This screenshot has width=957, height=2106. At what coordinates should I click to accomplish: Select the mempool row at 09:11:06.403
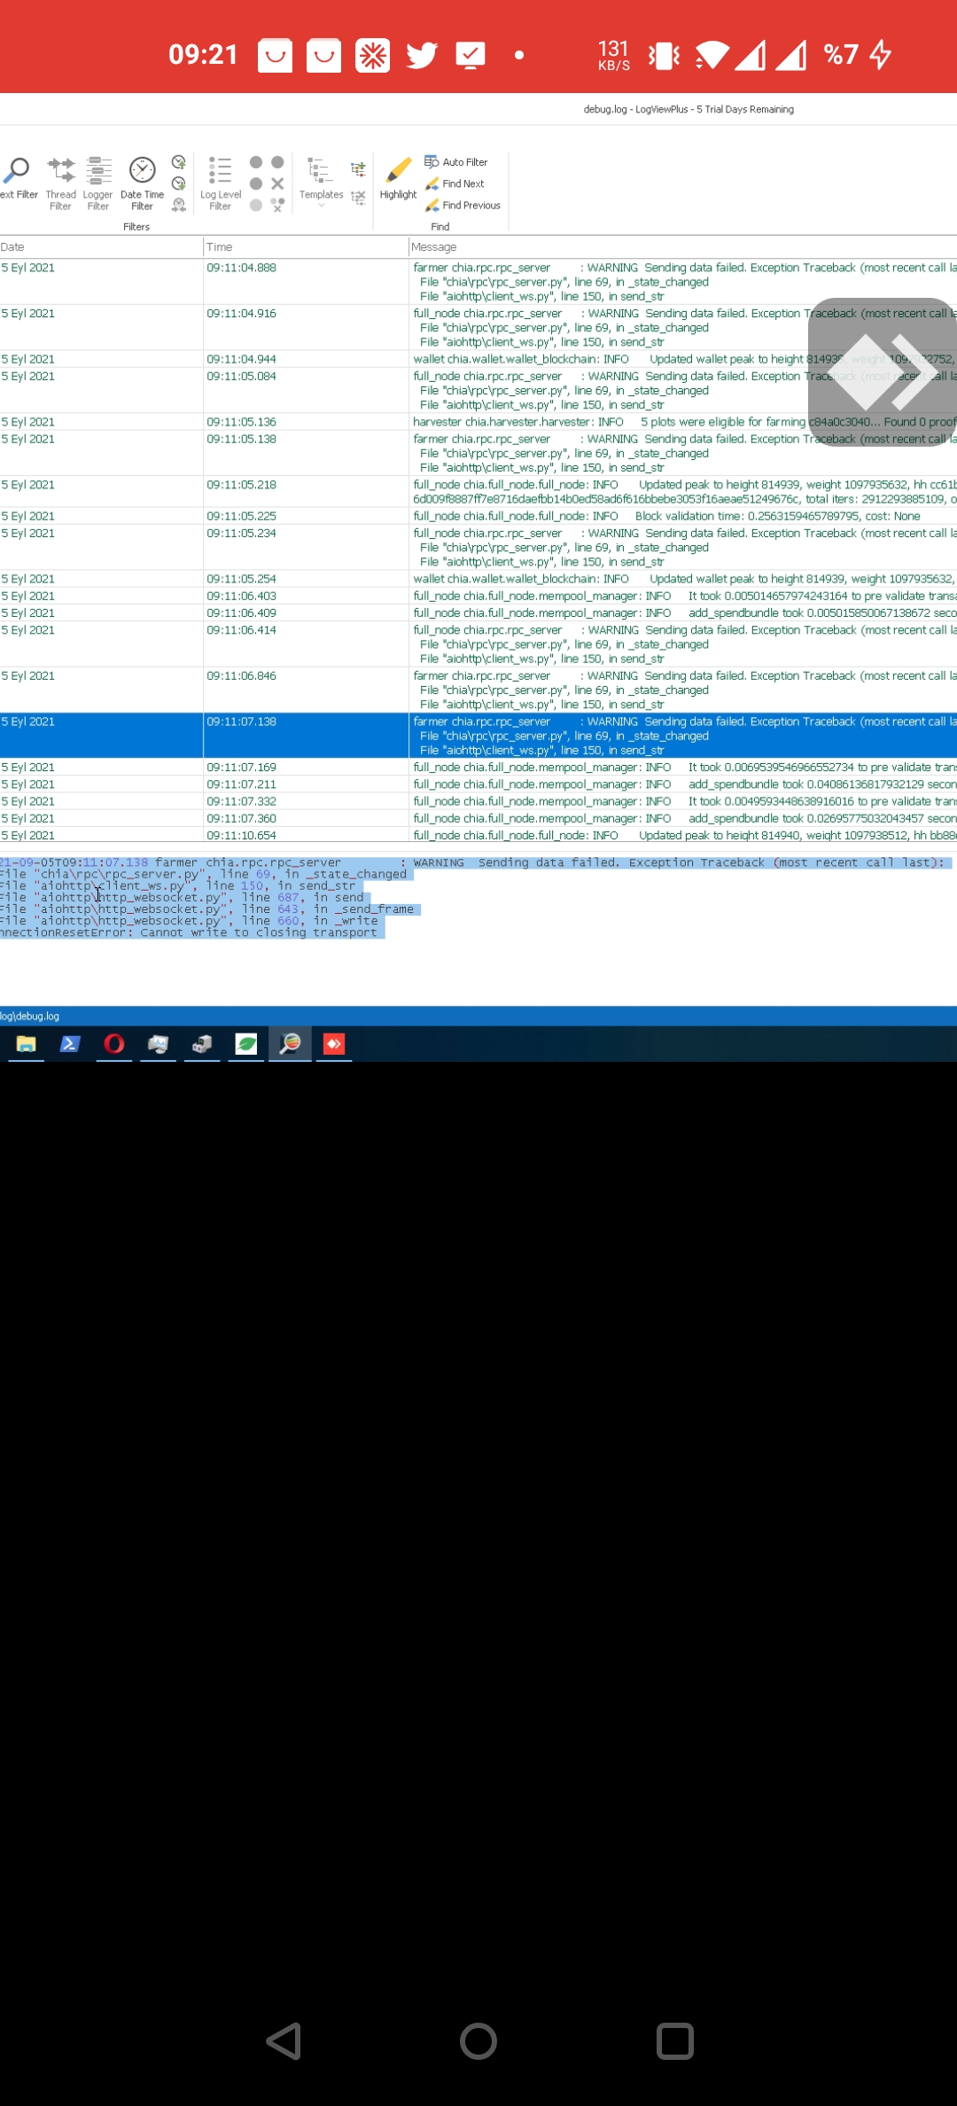coord(478,596)
